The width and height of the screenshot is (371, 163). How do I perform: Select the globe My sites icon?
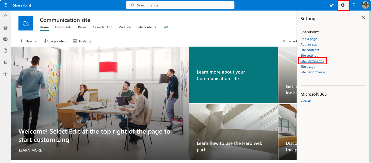(5, 28)
